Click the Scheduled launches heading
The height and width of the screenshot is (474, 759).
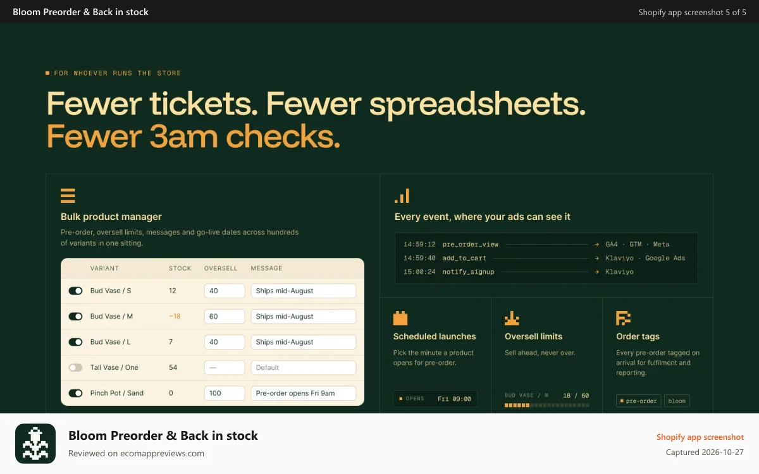[x=435, y=336]
